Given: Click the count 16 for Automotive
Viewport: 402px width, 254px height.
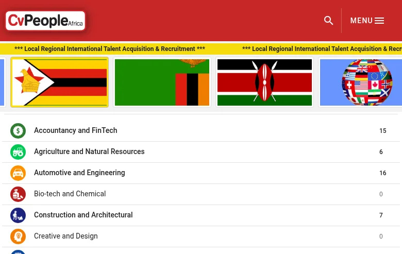Looking at the screenshot, I should click(x=383, y=173).
